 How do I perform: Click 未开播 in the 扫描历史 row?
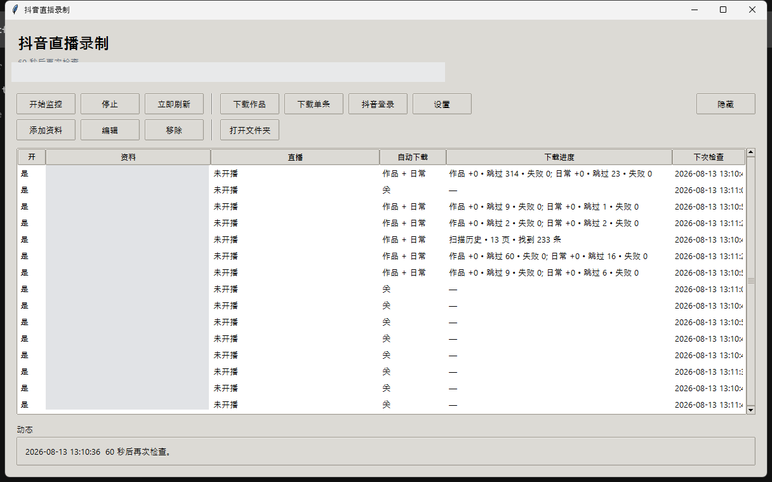pyautogui.click(x=225, y=239)
